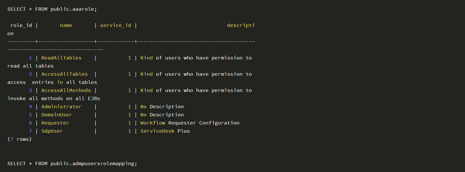465x172 pixels.
Task: Click the name column header
Action: [66, 25]
